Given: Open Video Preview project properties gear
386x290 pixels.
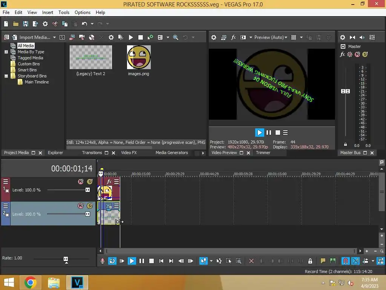Looking at the screenshot, I should pyautogui.click(x=214, y=37).
